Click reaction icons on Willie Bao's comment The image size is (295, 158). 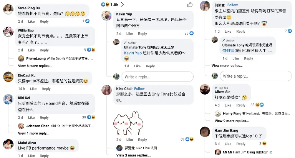point(91,50)
